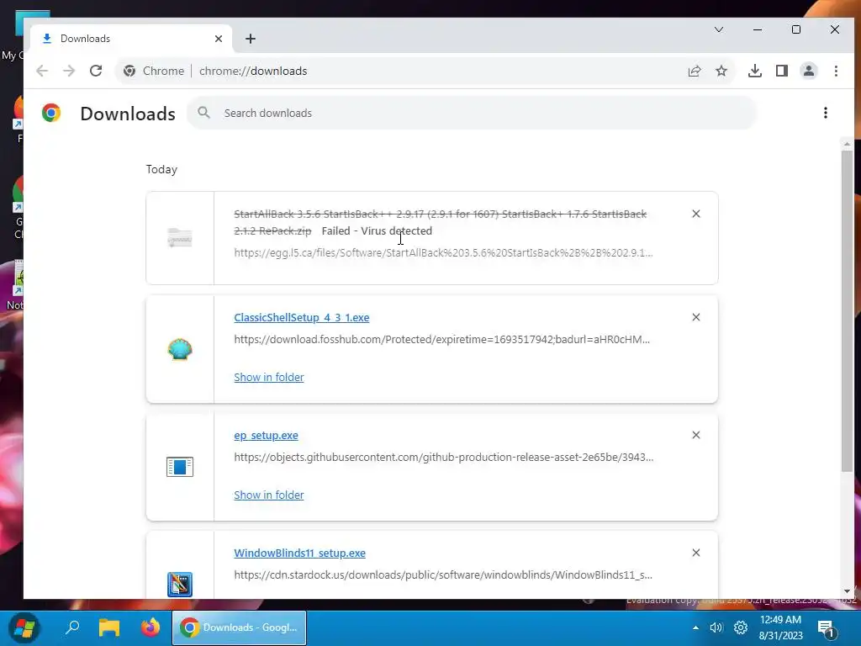This screenshot has height=646, width=861.
Task: Launch Firefox from the taskbar
Action: click(x=150, y=627)
